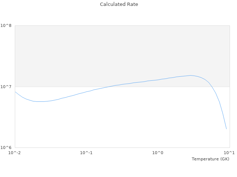The image size is (237, 177).
Task: Click the 10^-2 x-axis tick label
Action: (x=15, y=153)
